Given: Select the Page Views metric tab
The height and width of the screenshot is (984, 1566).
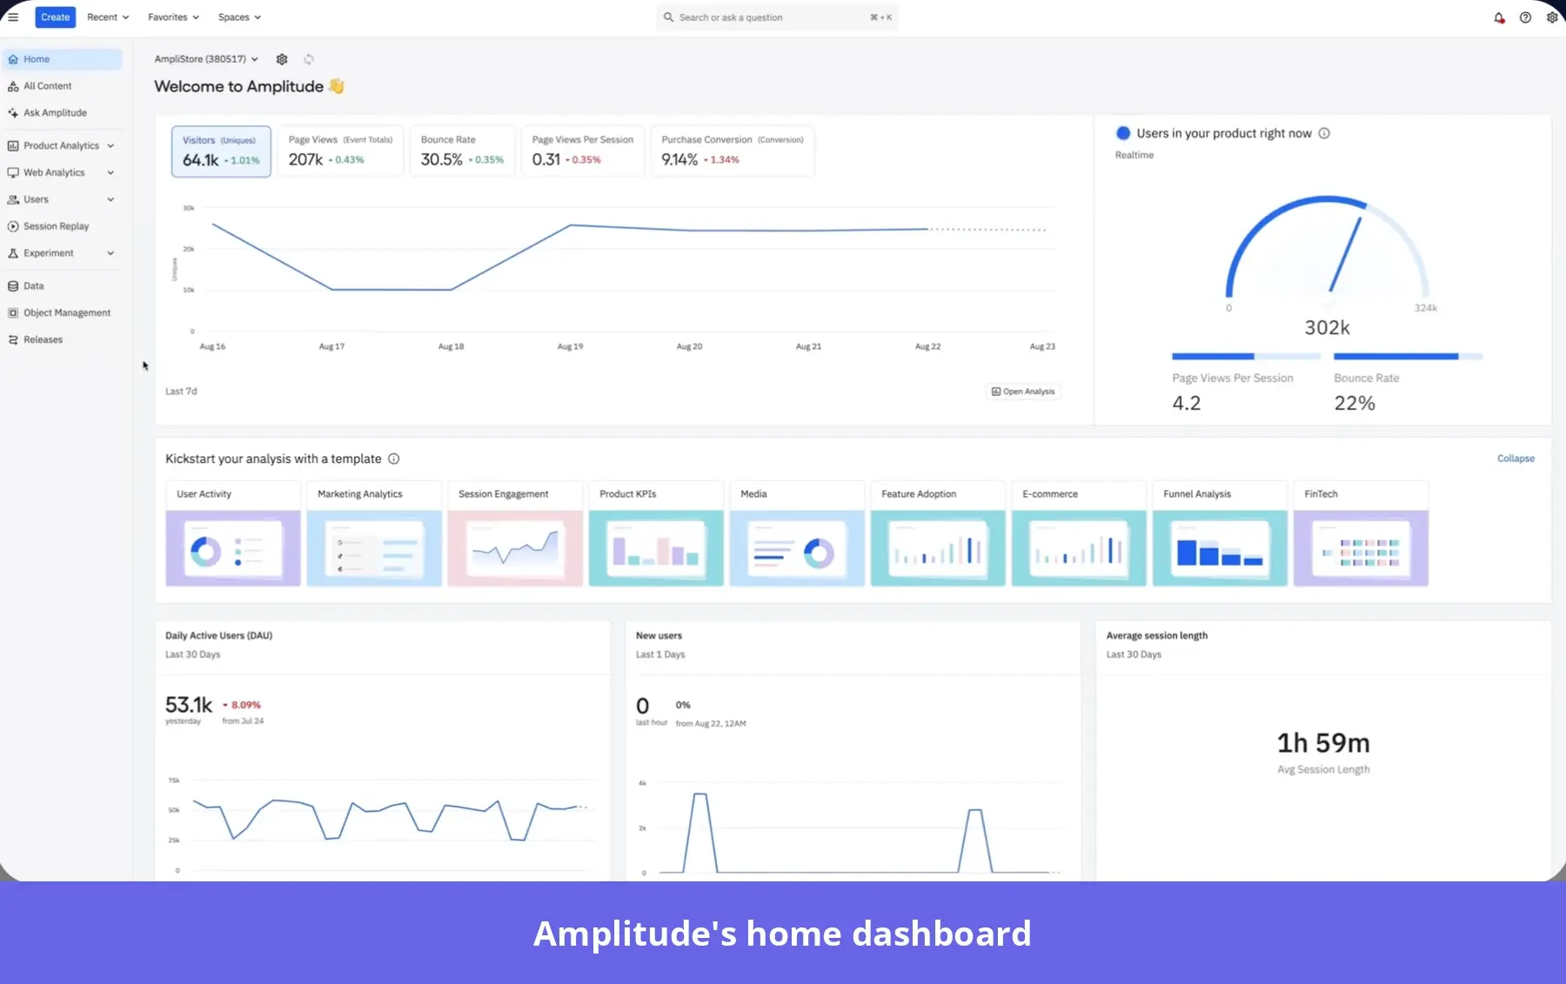Looking at the screenshot, I should [340, 151].
